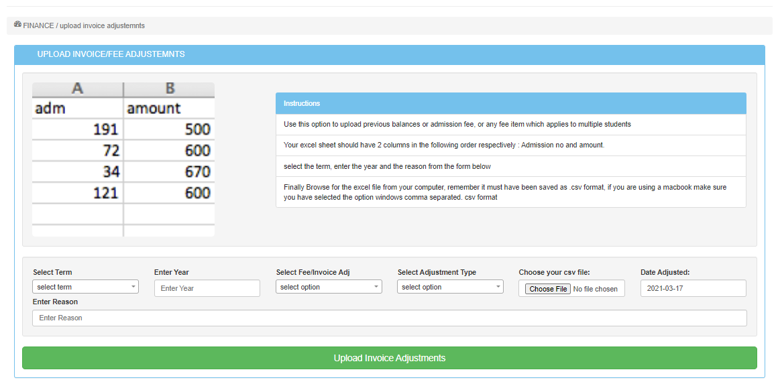The image size is (778, 380).
Task: Open the Select Adjustment Type dropdown
Action: (450, 287)
